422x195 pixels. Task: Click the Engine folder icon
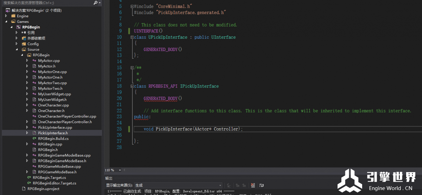pyautogui.click(x=13, y=16)
